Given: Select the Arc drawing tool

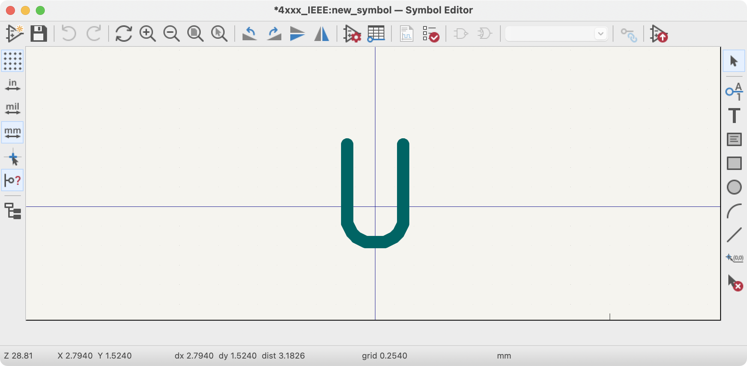Looking at the screenshot, I should tap(734, 211).
